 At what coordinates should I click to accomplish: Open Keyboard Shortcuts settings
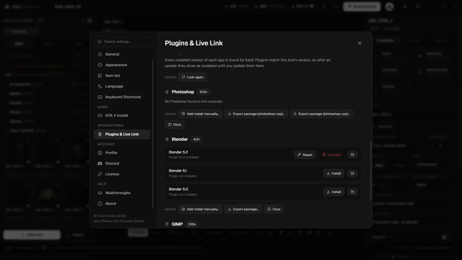tap(122, 97)
